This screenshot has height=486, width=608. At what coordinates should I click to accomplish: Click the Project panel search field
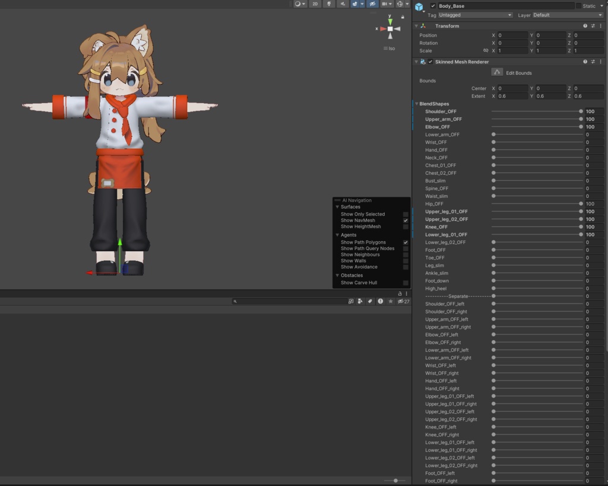[289, 301]
